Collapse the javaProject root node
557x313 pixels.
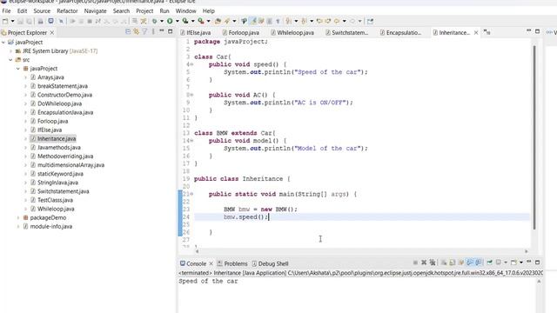(3, 43)
